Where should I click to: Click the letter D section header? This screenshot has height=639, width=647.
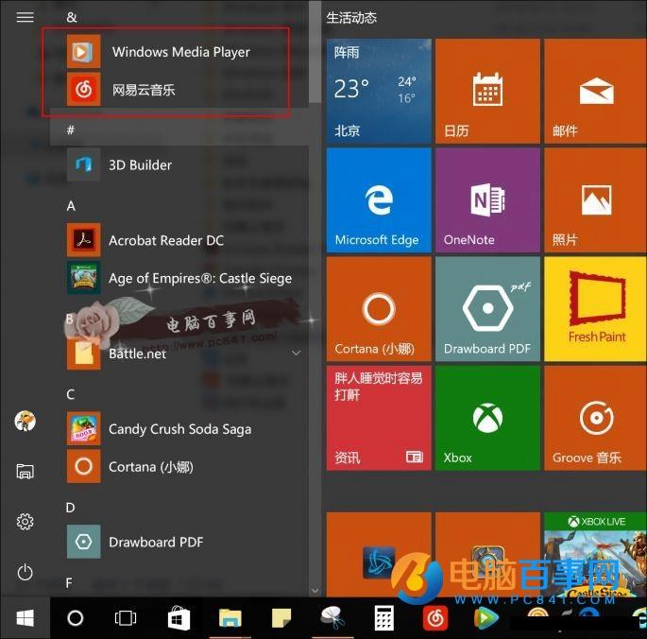click(x=71, y=508)
